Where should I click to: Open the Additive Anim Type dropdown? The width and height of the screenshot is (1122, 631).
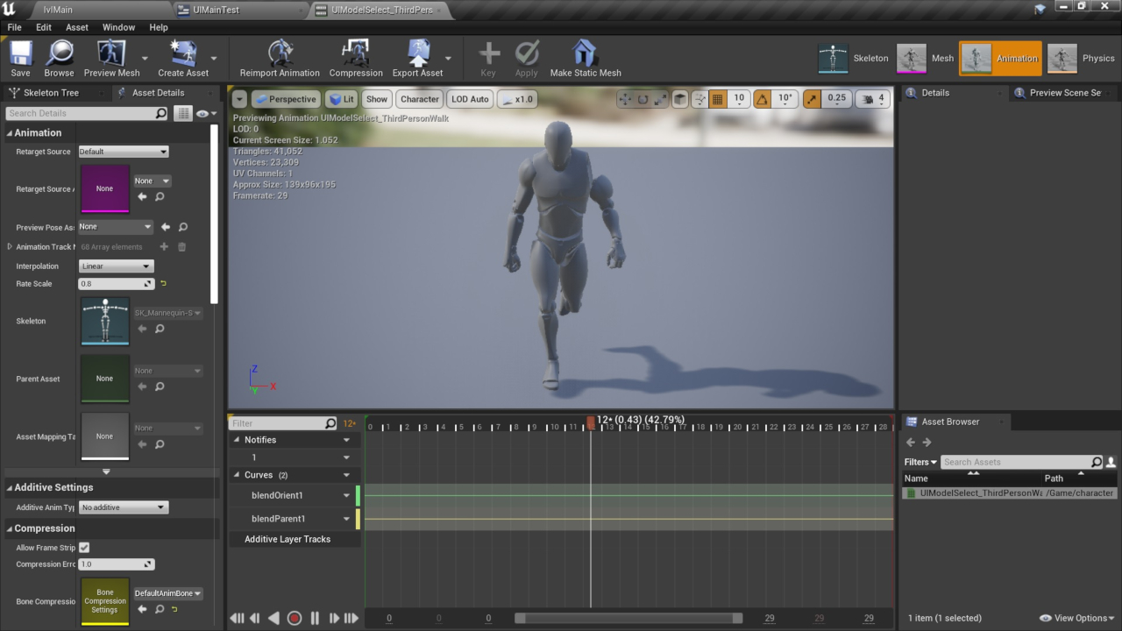coord(123,507)
